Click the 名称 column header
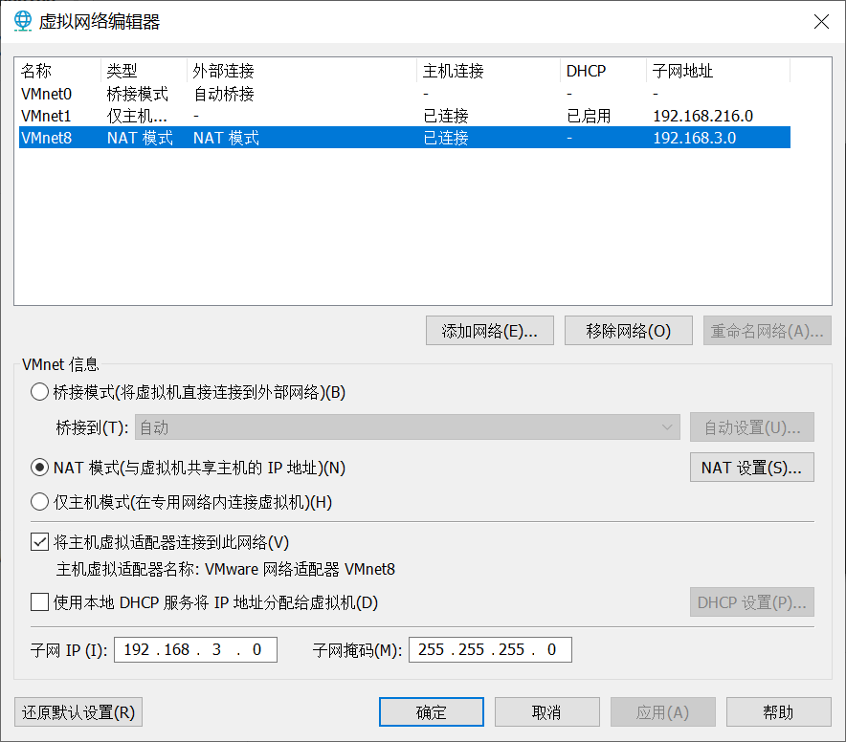The width and height of the screenshot is (846, 742). tap(32, 71)
